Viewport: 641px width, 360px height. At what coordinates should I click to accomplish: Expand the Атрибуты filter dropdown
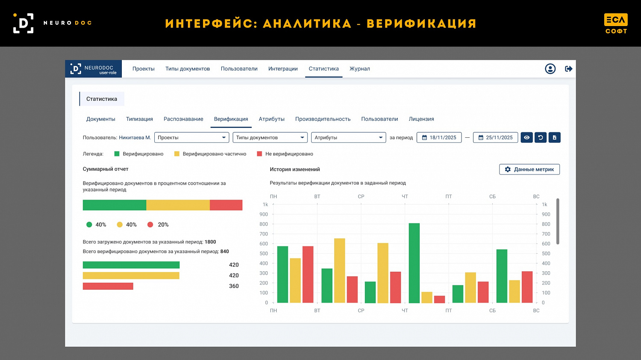(x=349, y=137)
